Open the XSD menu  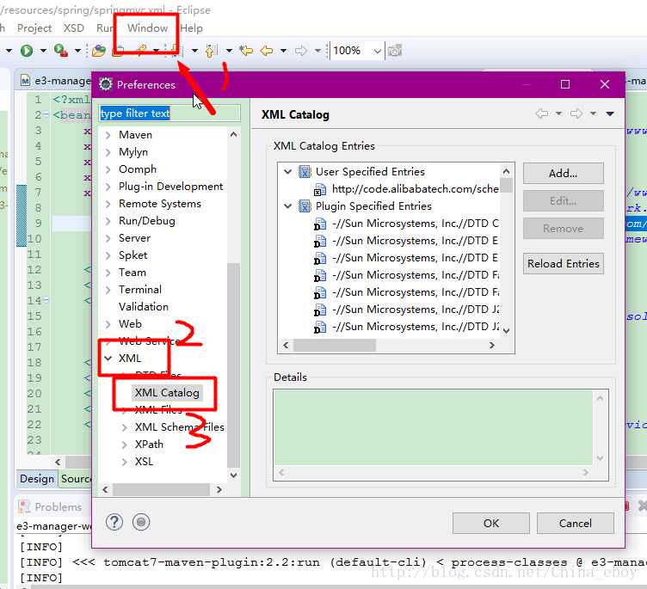click(74, 28)
